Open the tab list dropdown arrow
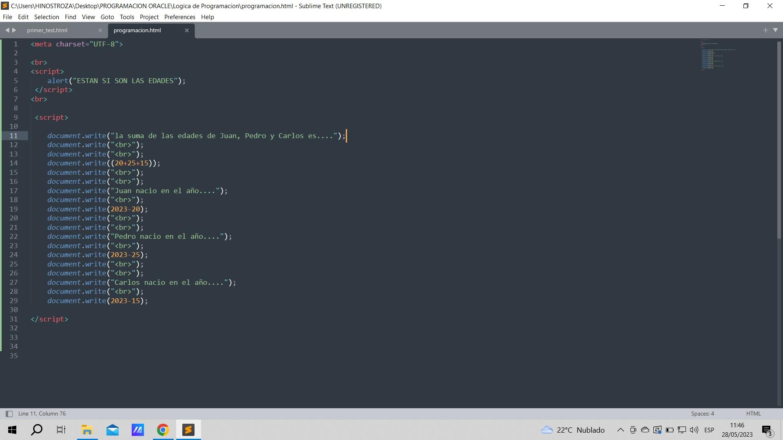The image size is (783, 440). tap(775, 30)
